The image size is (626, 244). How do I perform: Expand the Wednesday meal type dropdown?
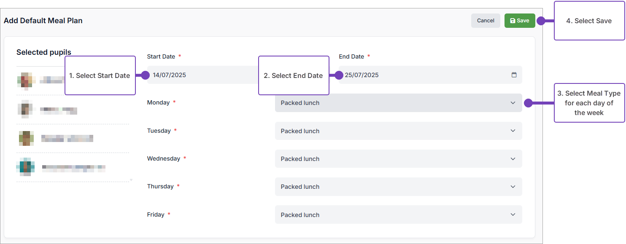coord(398,159)
